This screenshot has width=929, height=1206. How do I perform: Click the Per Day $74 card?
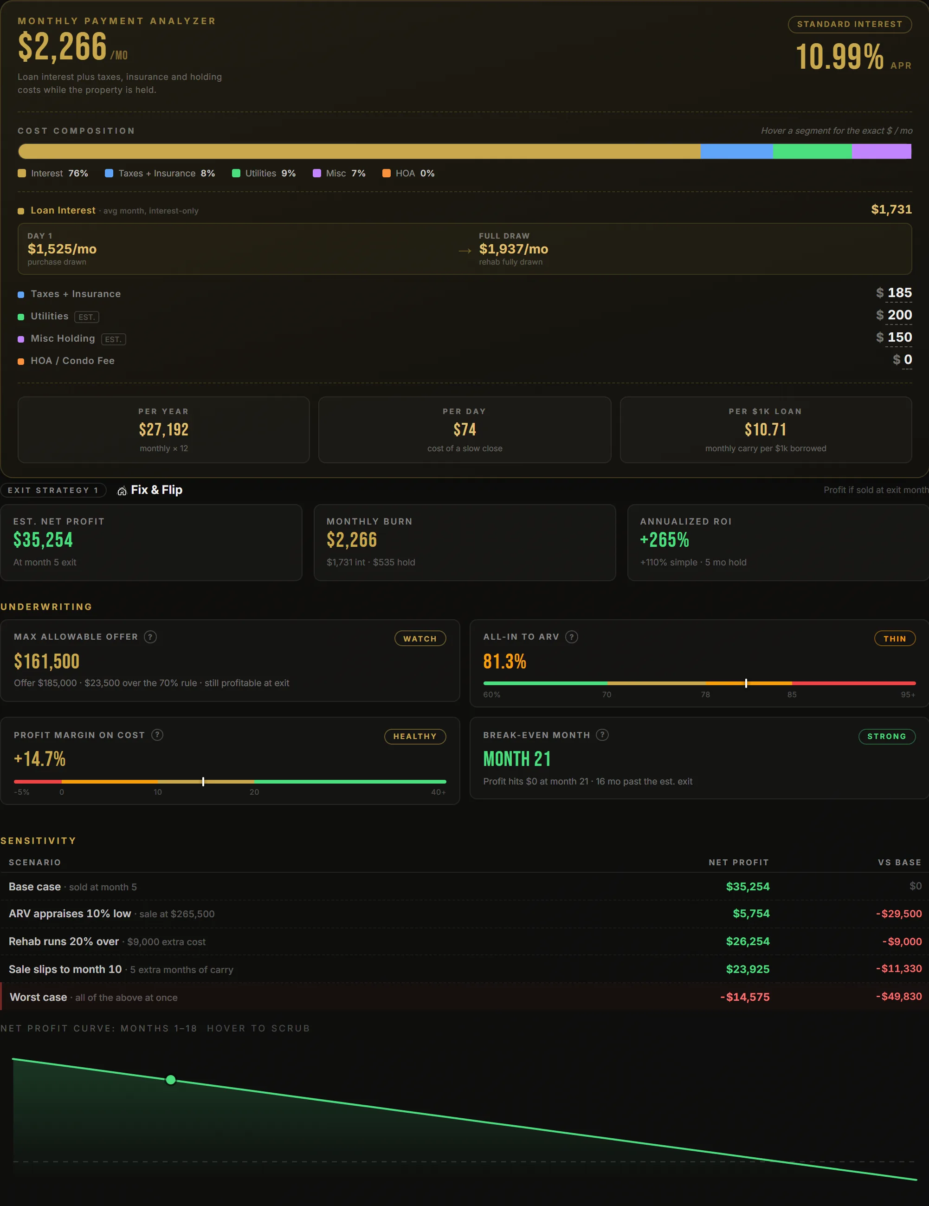pos(465,429)
